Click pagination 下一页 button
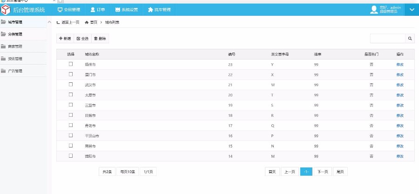 coord(323,172)
